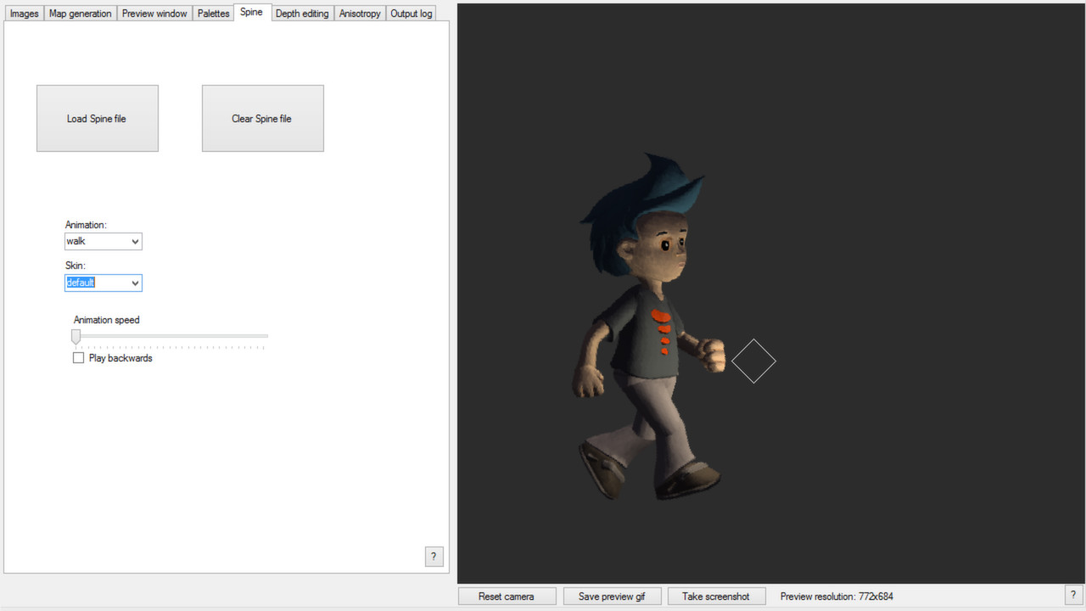The height and width of the screenshot is (611, 1086).
Task: Click the Animation speed slider handle
Action: tap(76, 336)
